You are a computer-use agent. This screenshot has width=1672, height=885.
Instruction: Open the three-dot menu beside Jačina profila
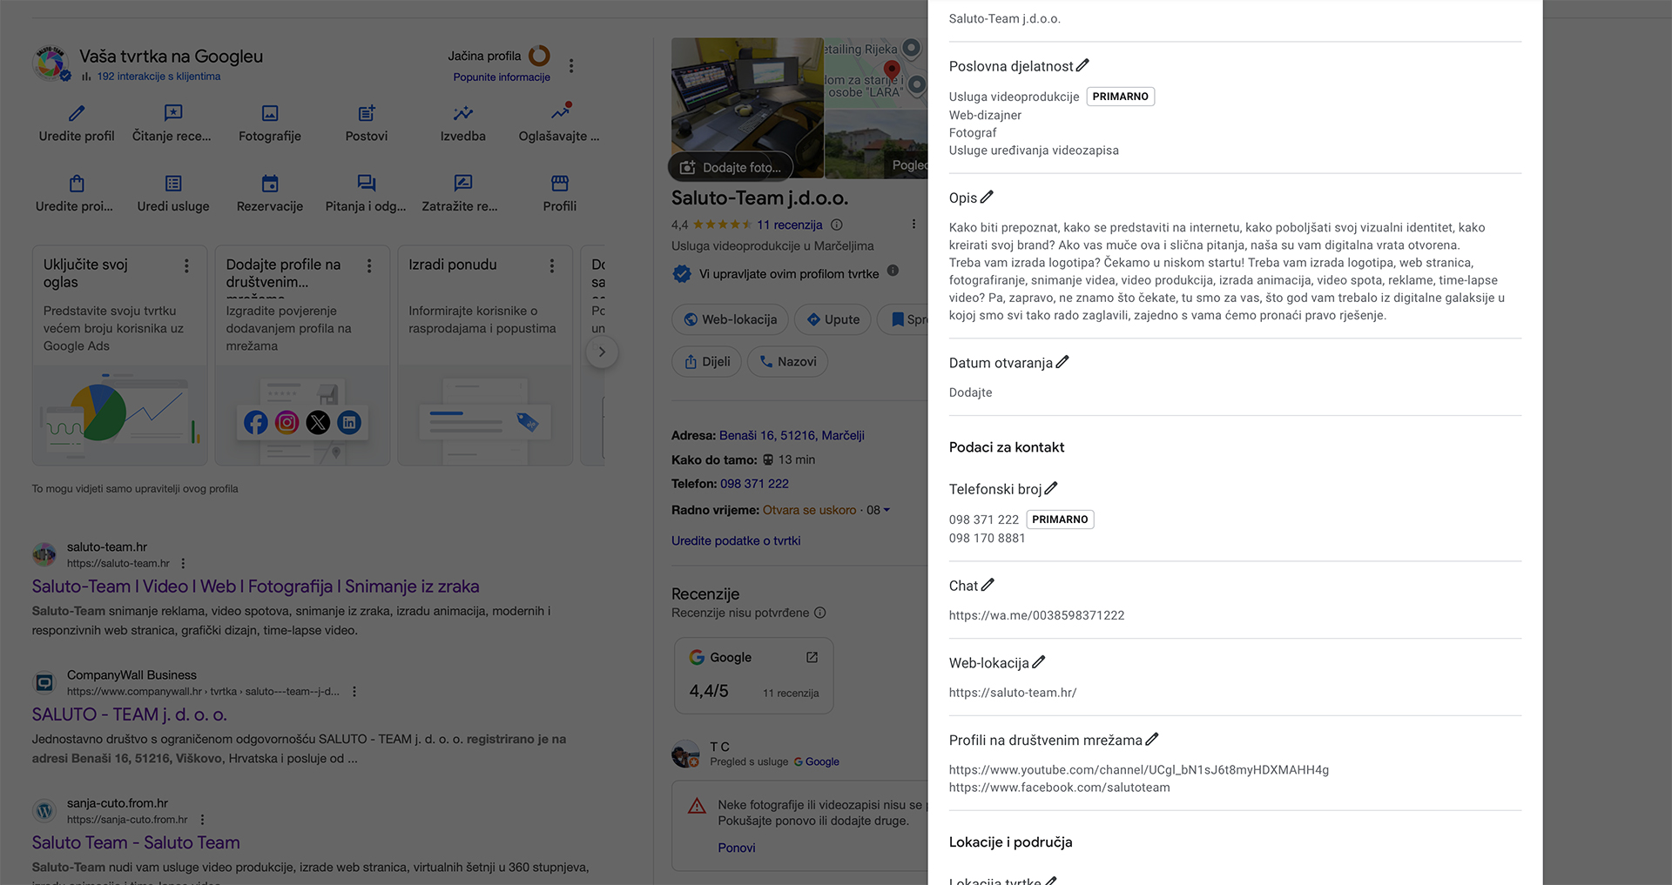pyautogui.click(x=571, y=66)
